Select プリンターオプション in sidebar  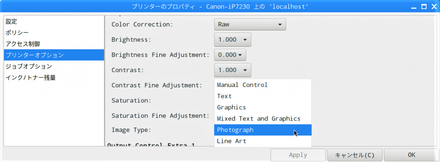pos(54,55)
